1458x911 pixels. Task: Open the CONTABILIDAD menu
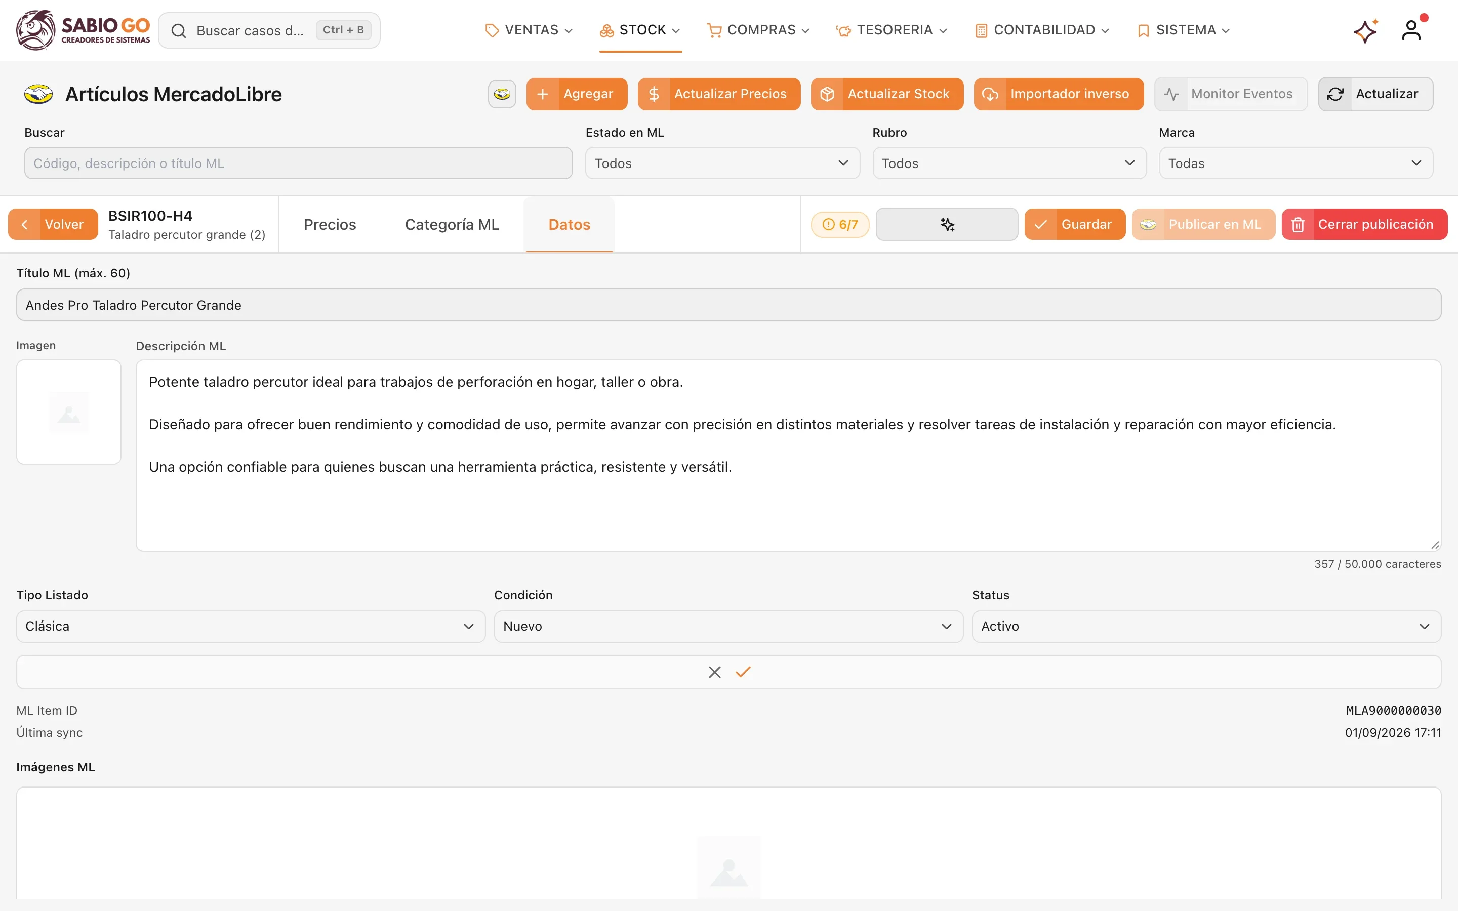(x=1042, y=30)
